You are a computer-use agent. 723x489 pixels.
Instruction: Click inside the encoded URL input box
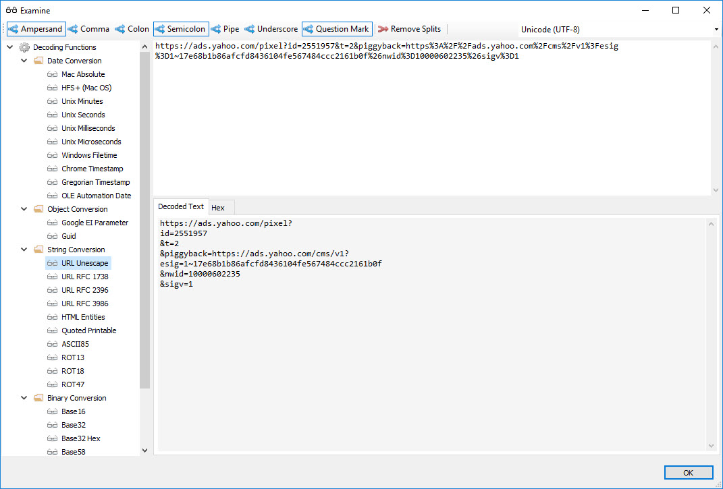coord(431,118)
